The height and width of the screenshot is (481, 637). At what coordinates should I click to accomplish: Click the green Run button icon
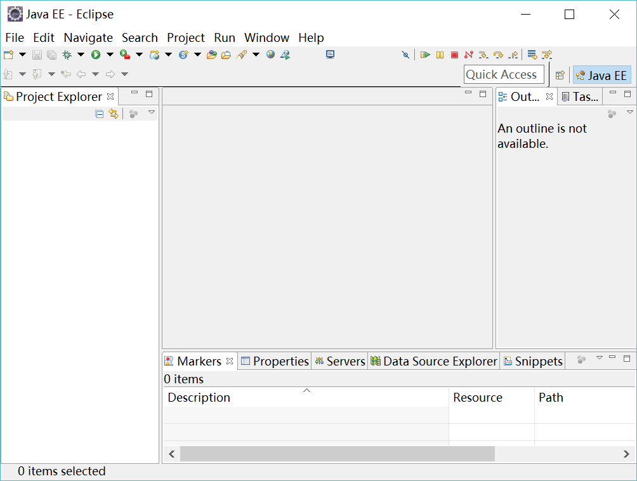[x=96, y=55]
